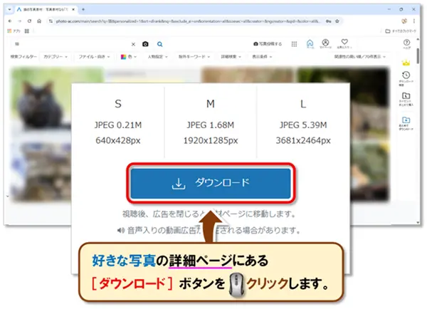Open image search via the camera icon
427x309 pixels.
145,44
